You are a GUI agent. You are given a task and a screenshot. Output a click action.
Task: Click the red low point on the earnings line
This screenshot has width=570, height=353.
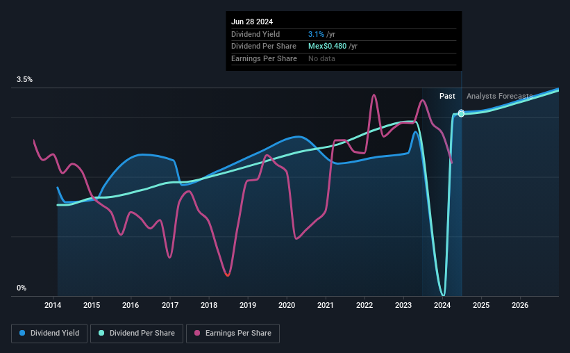[x=228, y=274]
